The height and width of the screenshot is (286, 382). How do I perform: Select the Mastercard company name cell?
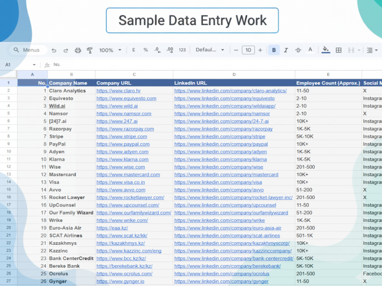click(71, 175)
